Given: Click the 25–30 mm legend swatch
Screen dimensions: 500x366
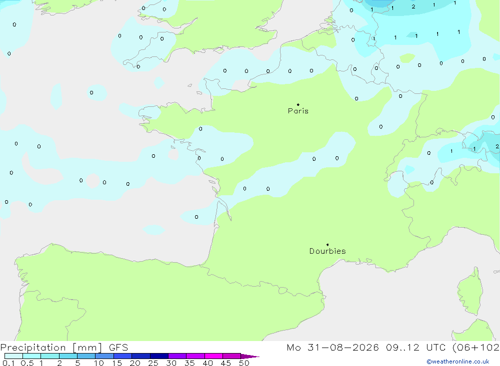Looking at the screenshot, I should [159, 356].
